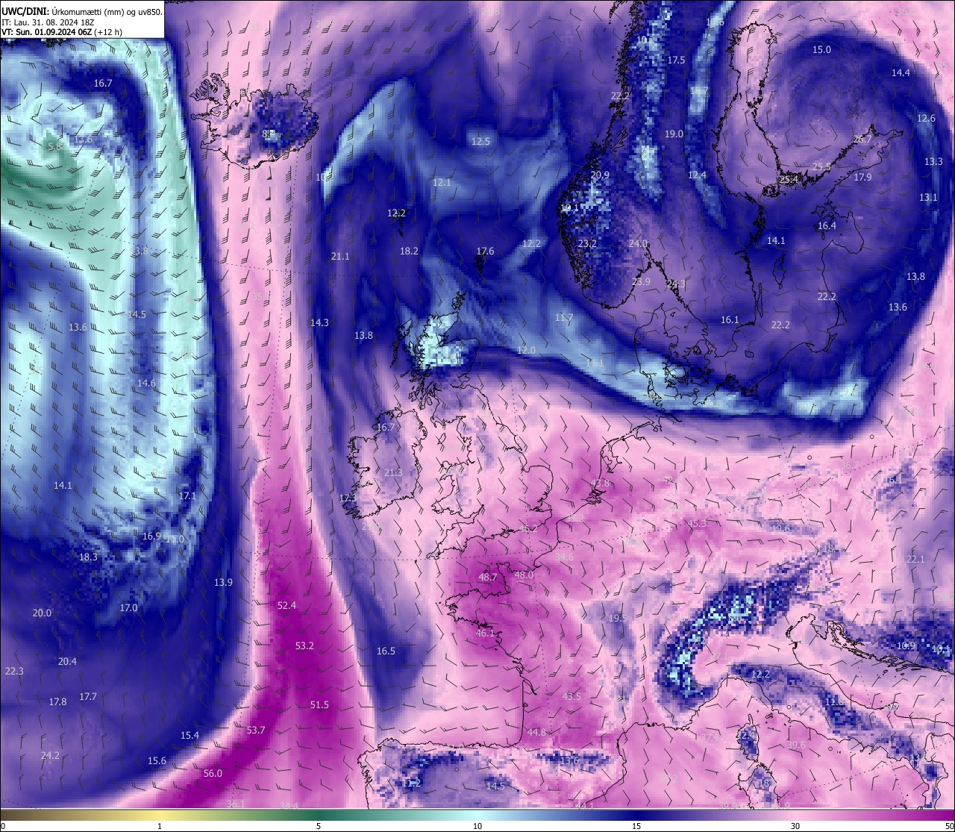Click the 48.7 value over Brittany

pyautogui.click(x=488, y=577)
